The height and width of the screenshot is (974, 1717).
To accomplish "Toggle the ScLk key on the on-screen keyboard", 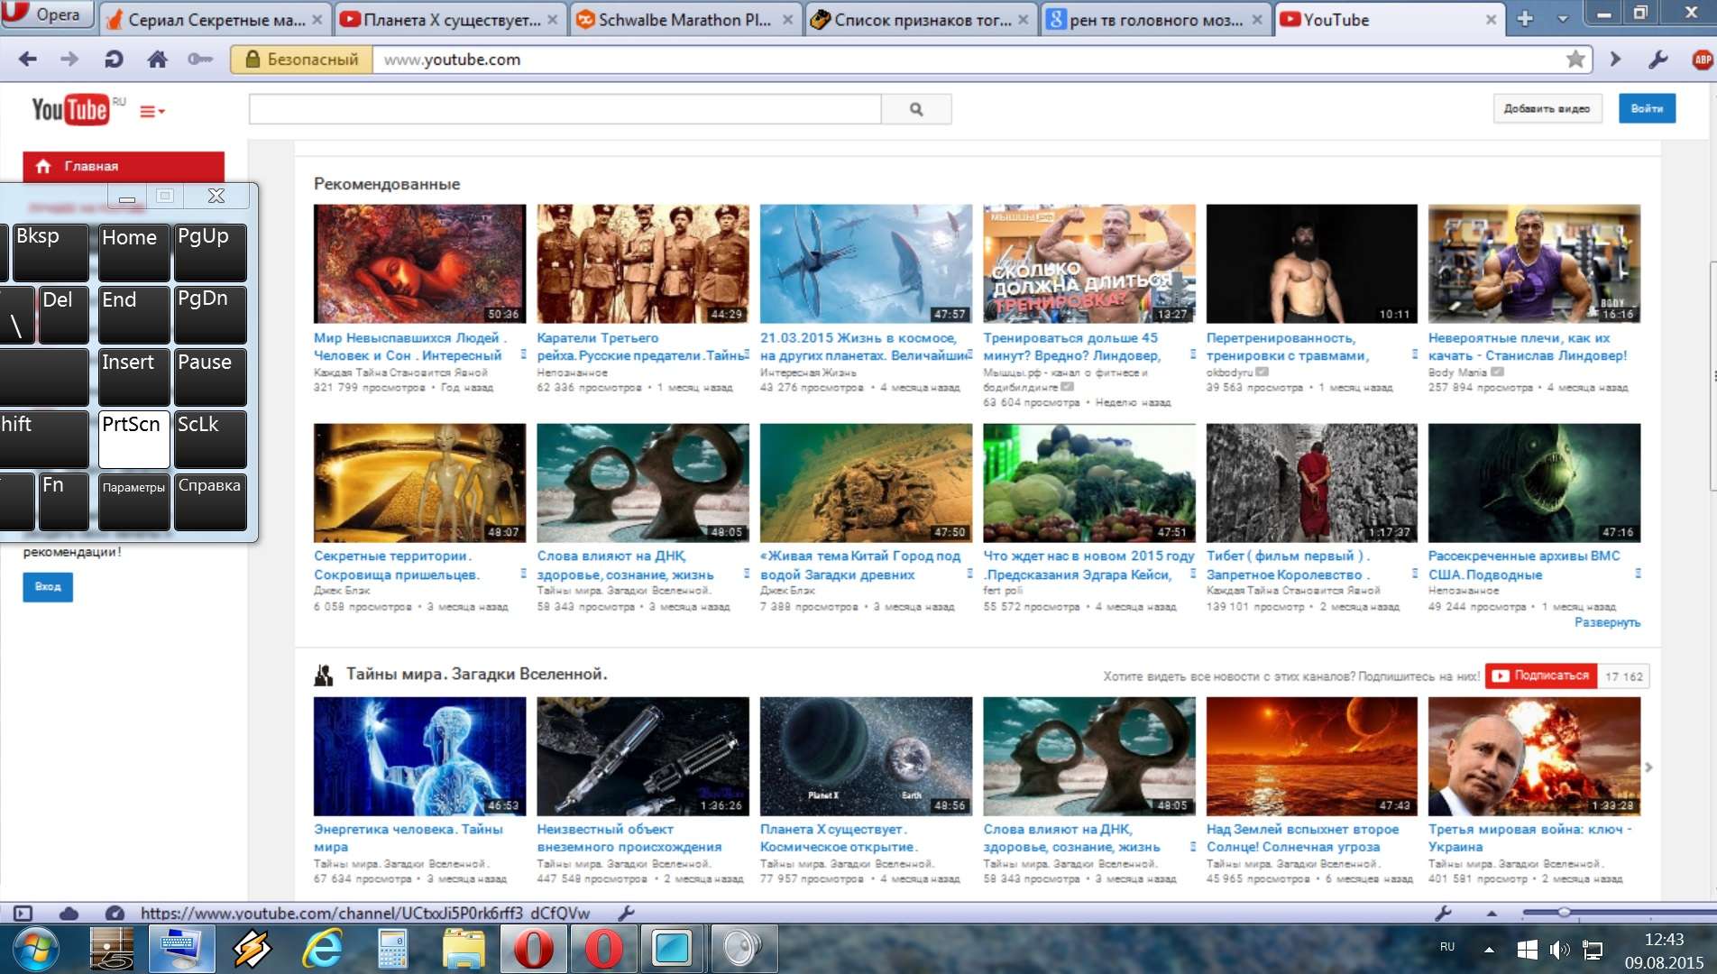I will click(x=209, y=437).
